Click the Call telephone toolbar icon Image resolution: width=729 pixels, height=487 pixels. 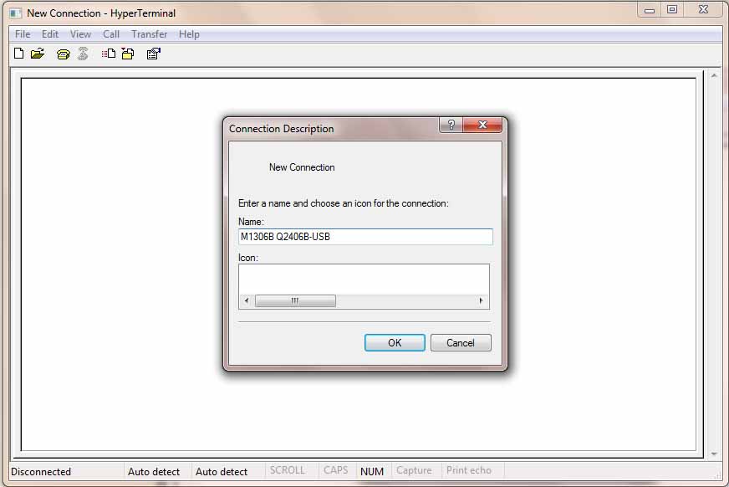click(x=64, y=54)
